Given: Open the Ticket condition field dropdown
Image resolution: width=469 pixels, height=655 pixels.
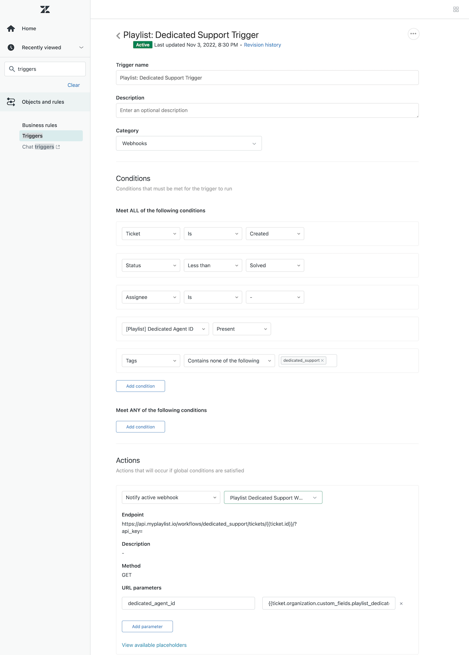Looking at the screenshot, I should [151, 234].
